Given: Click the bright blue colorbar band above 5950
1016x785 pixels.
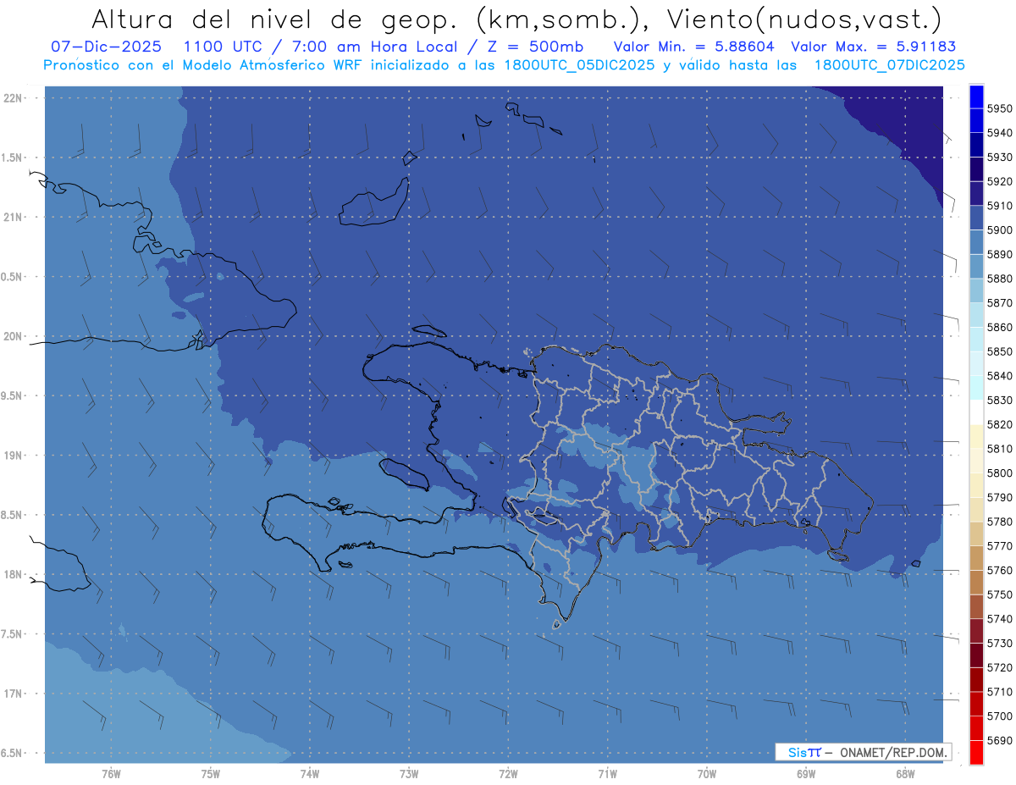Looking at the screenshot, I should (x=976, y=97).
